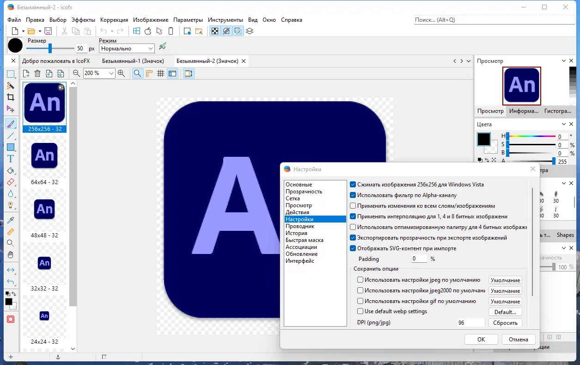
Task: Switch to the Безымянный-1 (Значок) tab
Action: [x=133, y=61]
